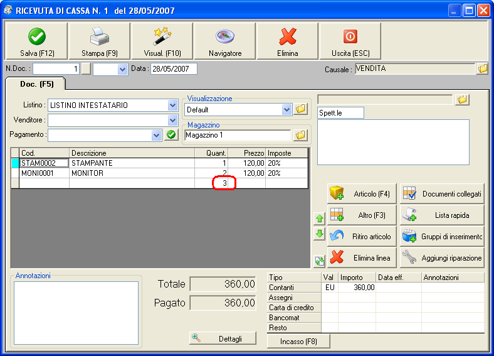Image resolution: width=494 pixels, height=356 pixels.
Task: Click Incasso (F8) button
Action: (x=298, y=342)
